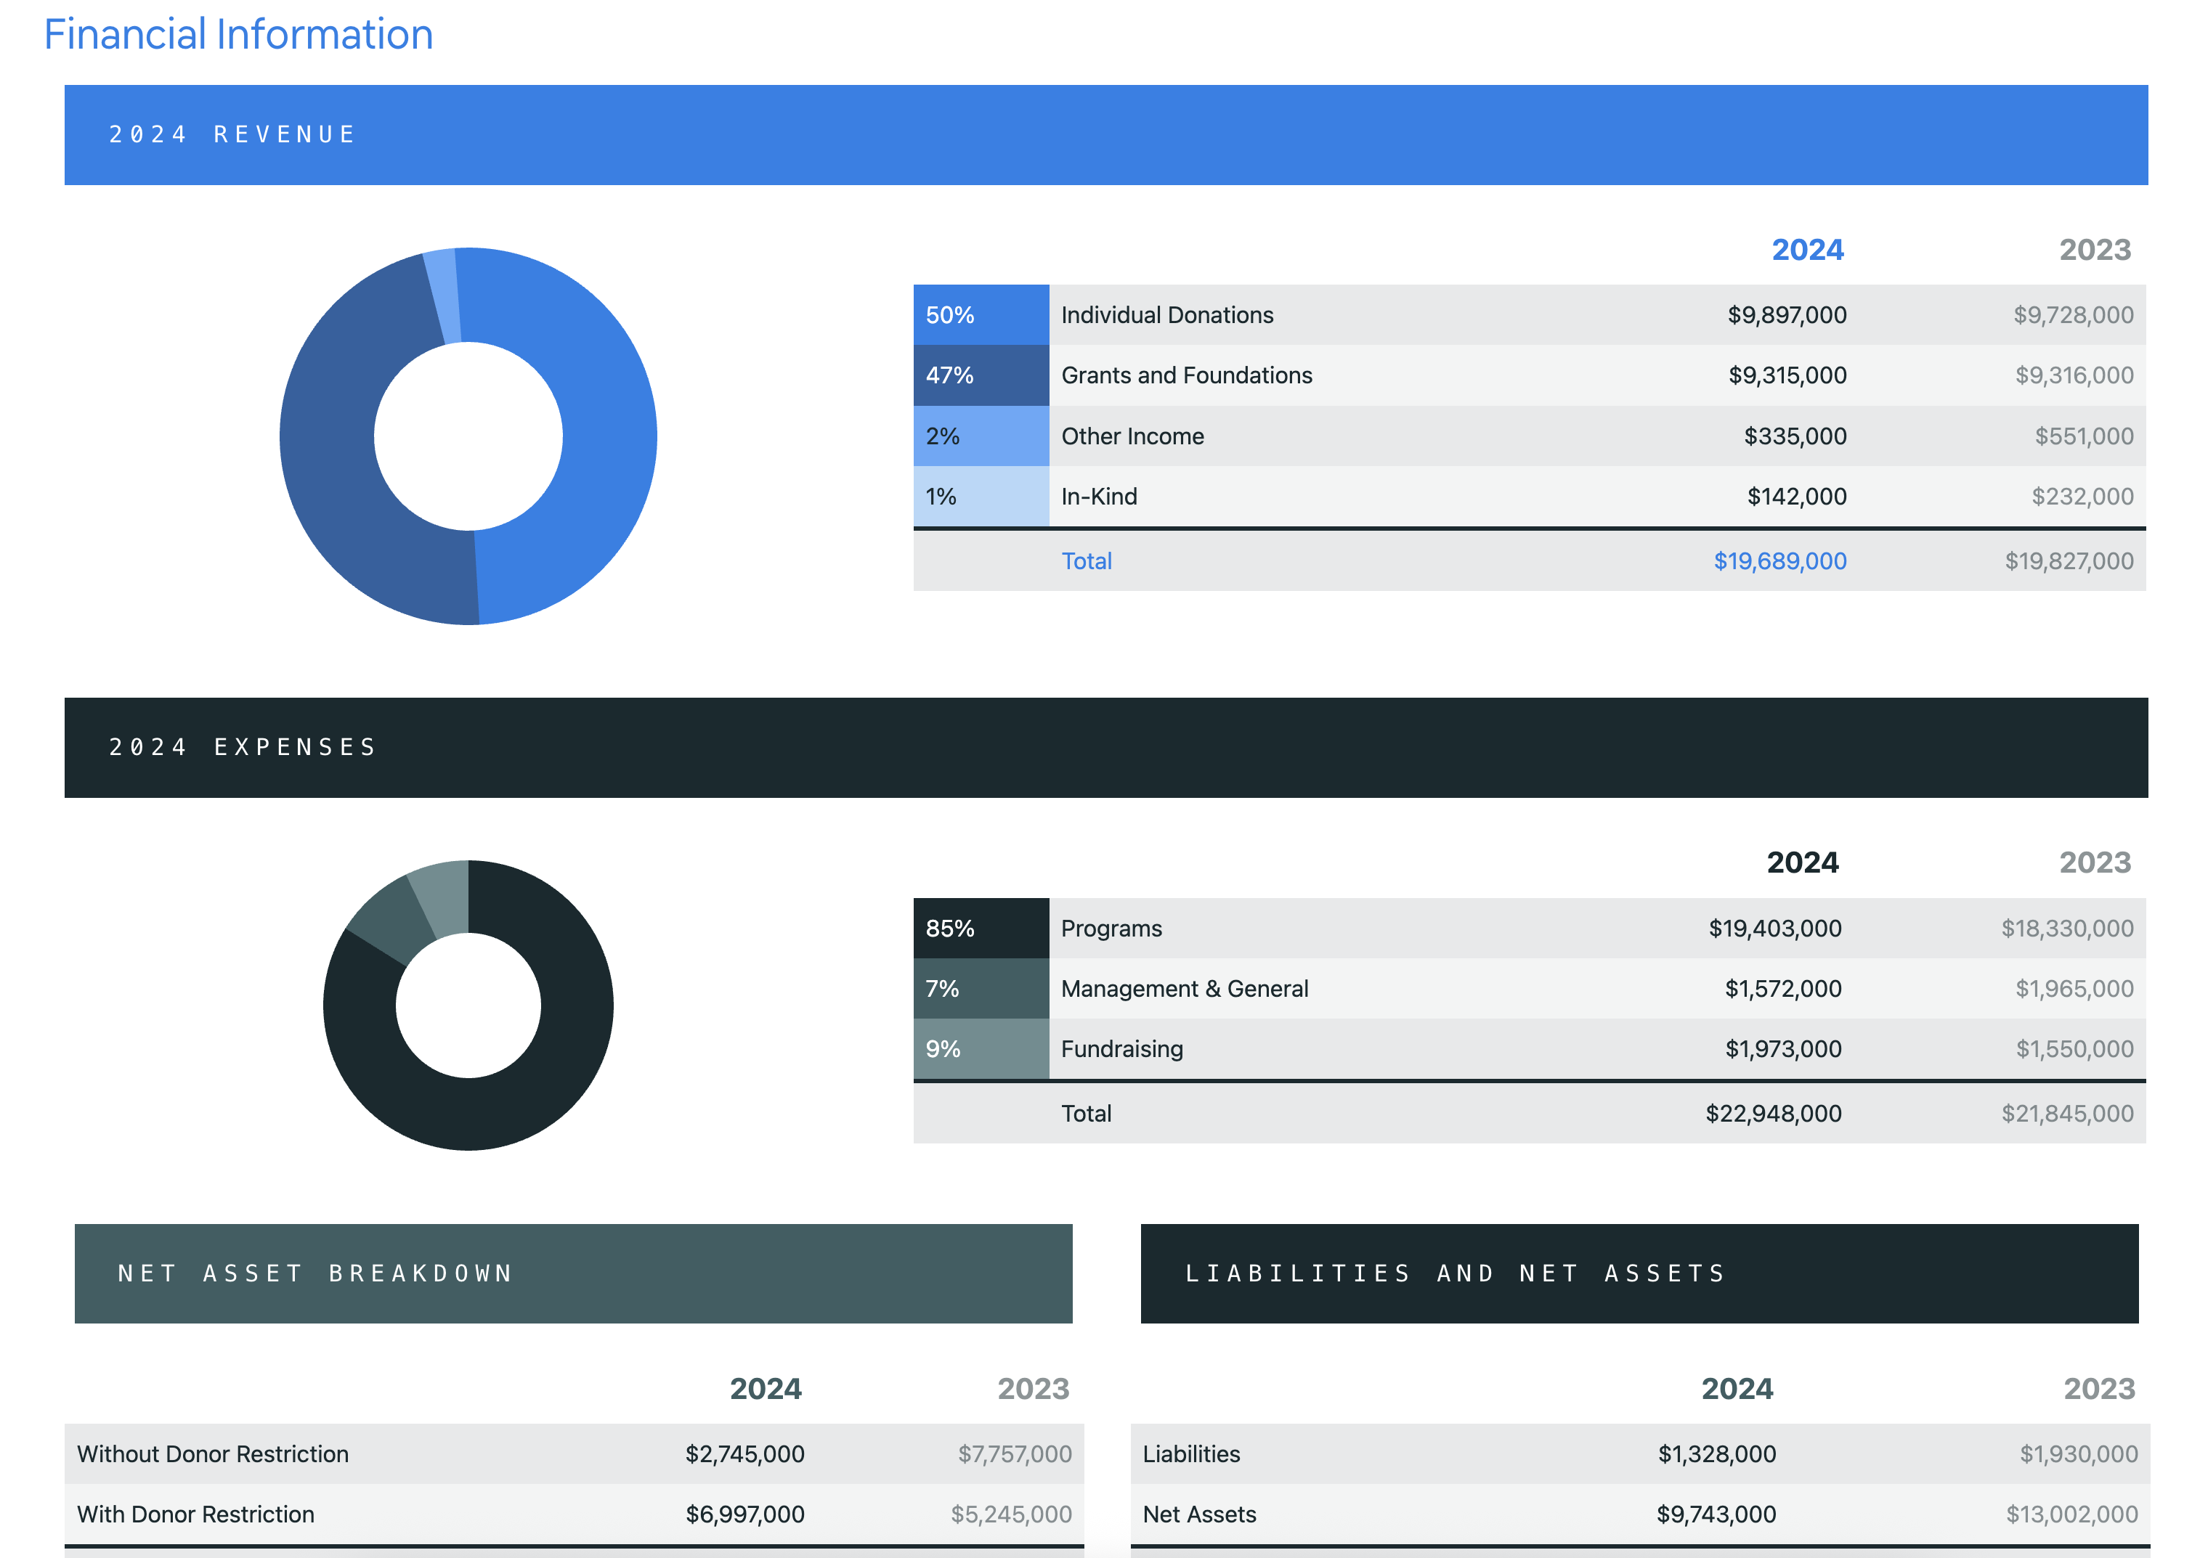Click the 2024 Expenses dark banner
Screen dimensions: 2208x1558
tap(1106, 748)
